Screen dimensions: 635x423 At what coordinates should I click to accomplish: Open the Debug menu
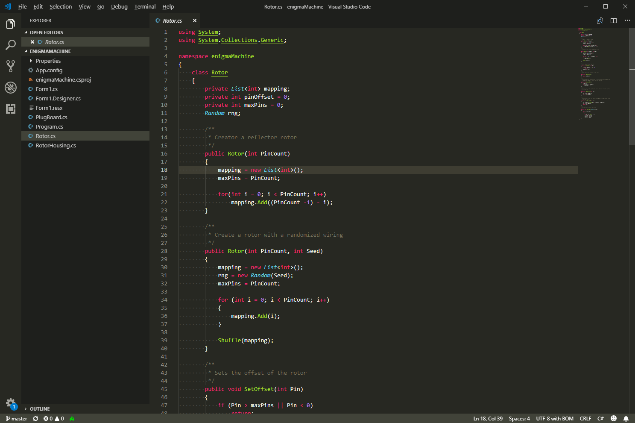pyautogui.click(x=119, y=6)
